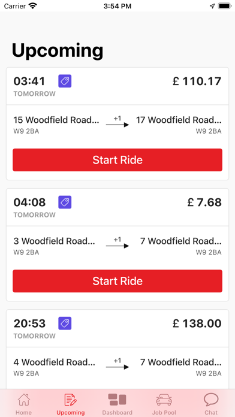The height and width of the screenshot is (417, 235).
Task: Tap the location arrow in status bar
Action: point(212,6)
